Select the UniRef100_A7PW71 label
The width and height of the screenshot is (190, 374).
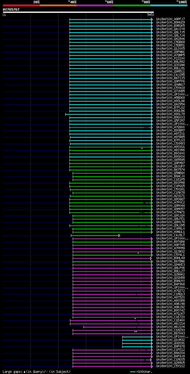pyautogui.click(x=170, y=212)
